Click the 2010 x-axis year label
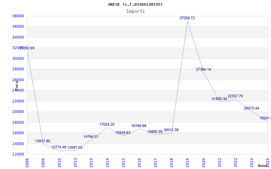Viewport: 271px width, 169px height. pyautogui.click(x=59, y=163)
